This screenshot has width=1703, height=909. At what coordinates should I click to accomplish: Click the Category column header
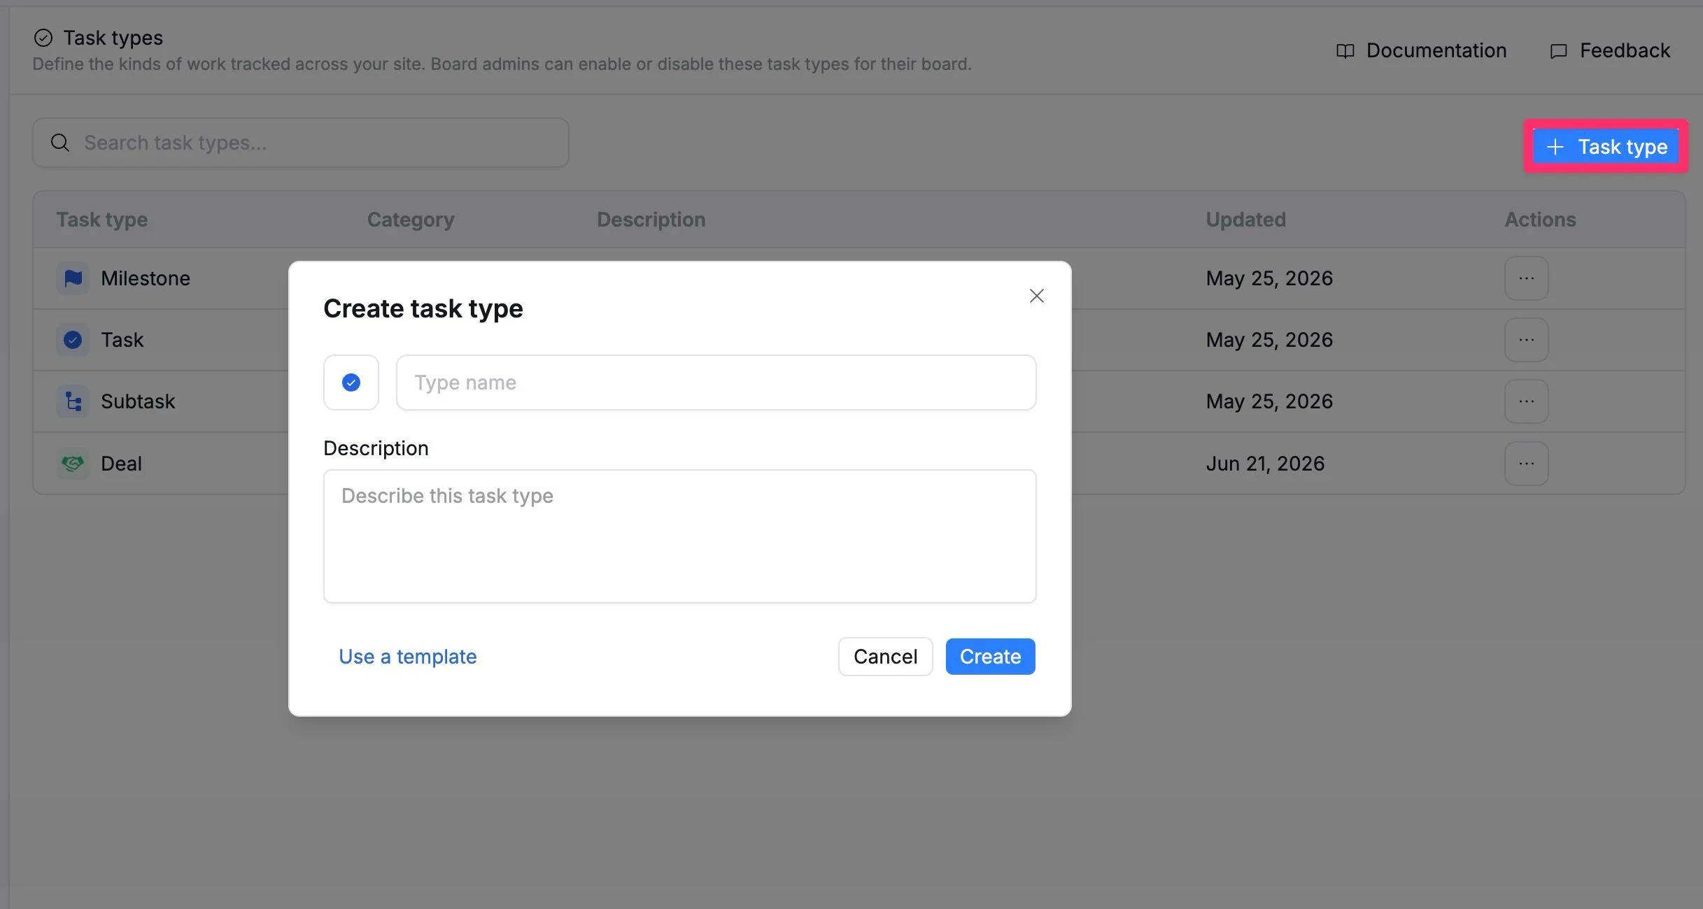click(411, 220)
